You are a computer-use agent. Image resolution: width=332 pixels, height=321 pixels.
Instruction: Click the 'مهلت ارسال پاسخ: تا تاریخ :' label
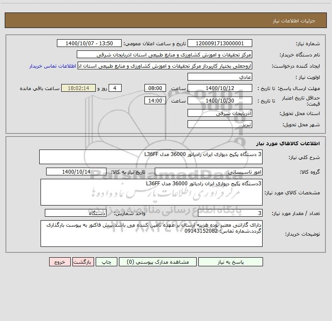pos(288,88)
